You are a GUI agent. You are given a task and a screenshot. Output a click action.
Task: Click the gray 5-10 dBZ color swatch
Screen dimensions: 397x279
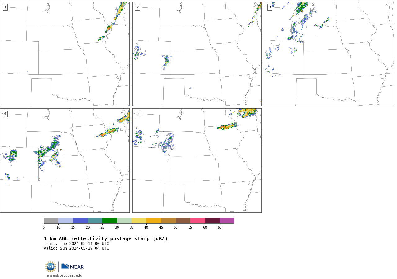click(x=51, y=221)
